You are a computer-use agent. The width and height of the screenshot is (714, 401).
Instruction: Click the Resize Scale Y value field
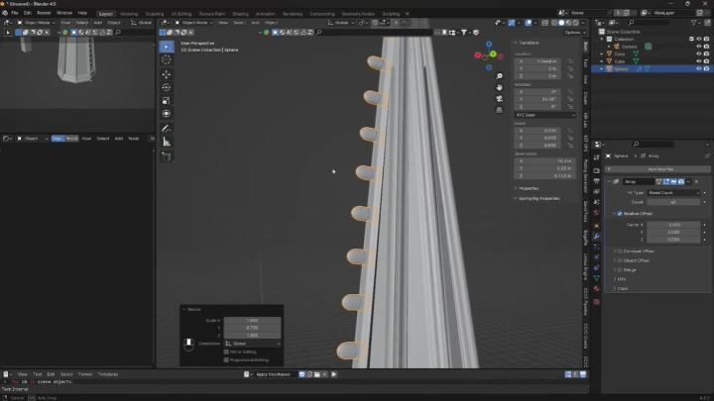tap(252, 328)
